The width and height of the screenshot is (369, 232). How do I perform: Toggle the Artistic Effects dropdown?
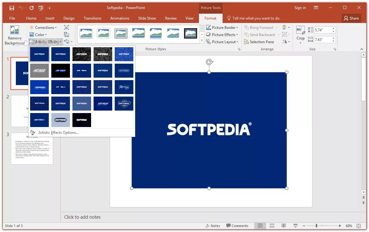(45, 42)
